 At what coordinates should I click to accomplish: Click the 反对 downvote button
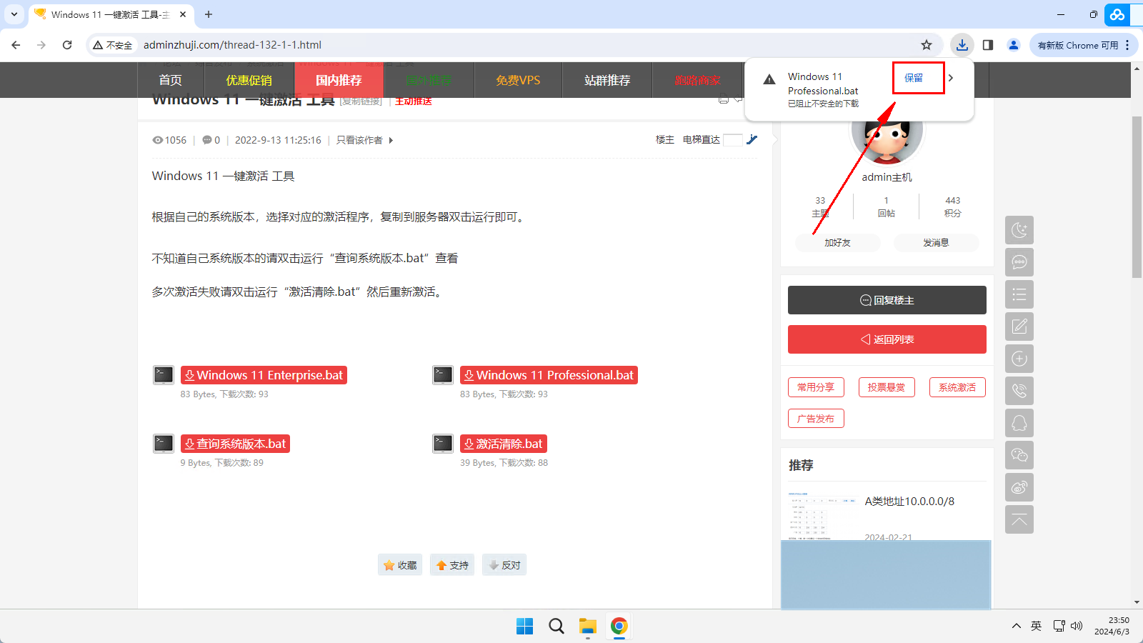pos(504,564)
